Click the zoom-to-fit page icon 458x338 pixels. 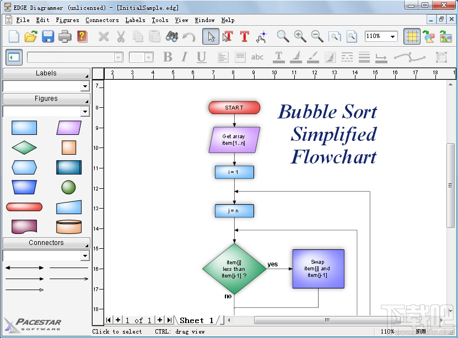click(x=335, y=36)
